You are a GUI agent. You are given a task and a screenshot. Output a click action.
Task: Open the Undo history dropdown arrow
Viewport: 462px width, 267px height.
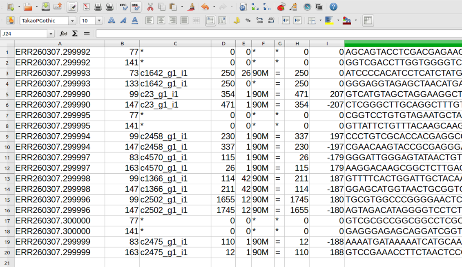214,7
